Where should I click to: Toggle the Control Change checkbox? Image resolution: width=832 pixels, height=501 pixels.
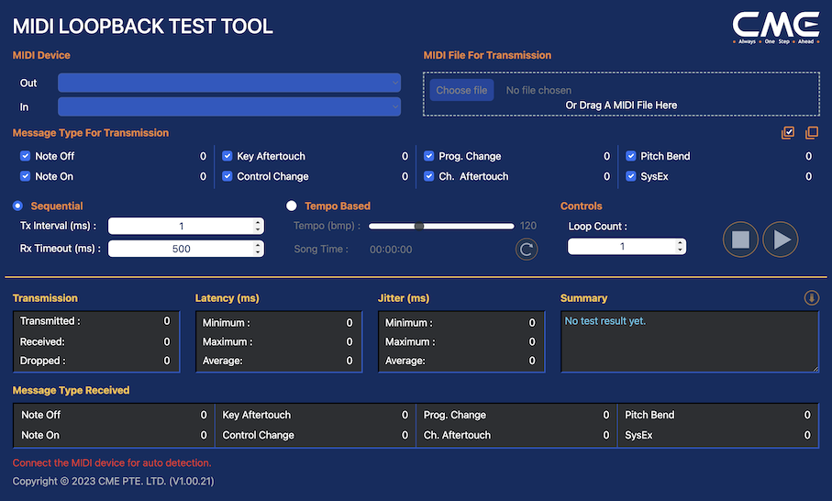pyautogui.click(x=227, y=176)
